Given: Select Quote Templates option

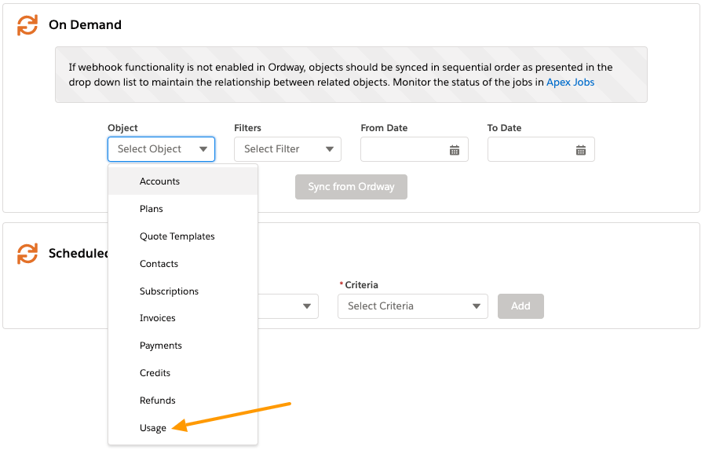Looking at the screenshot, I should [183, 236].
